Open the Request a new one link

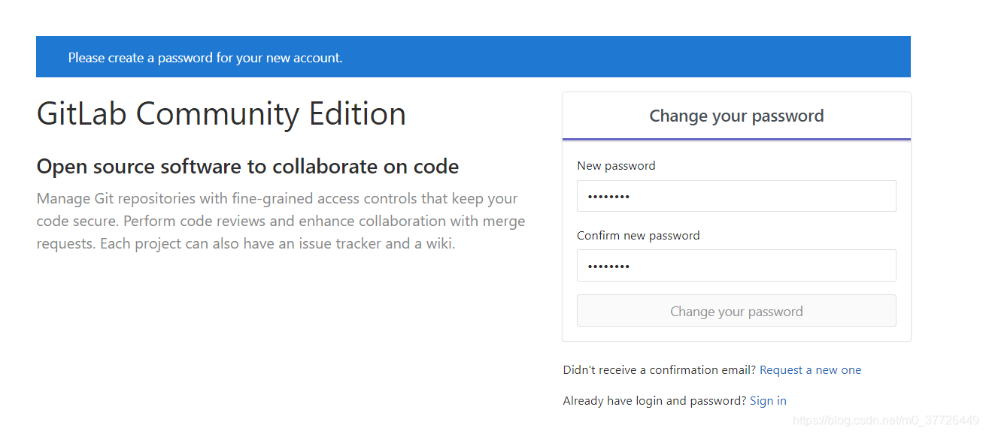pos(810,370)
